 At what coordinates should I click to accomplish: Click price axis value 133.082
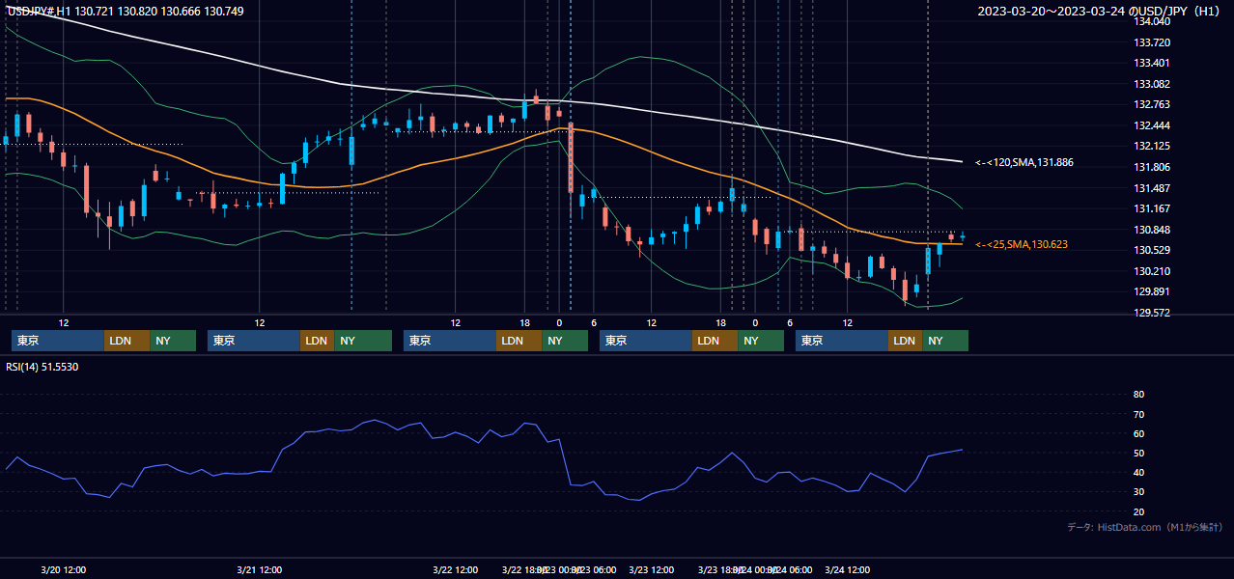click(1151, 84)
